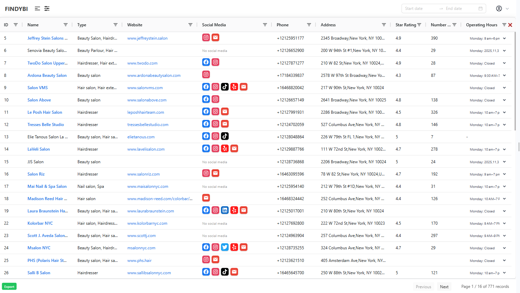
Task: Expand operating hours for Senovia Beauty Salon
Action: click(504, 51)
